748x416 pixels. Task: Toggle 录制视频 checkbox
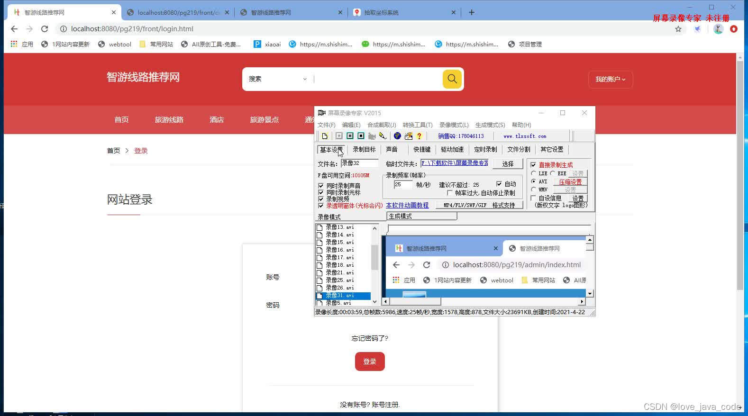coord(321,199)
